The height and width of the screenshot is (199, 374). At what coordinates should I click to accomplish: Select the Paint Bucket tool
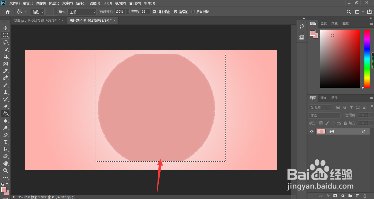5,113
